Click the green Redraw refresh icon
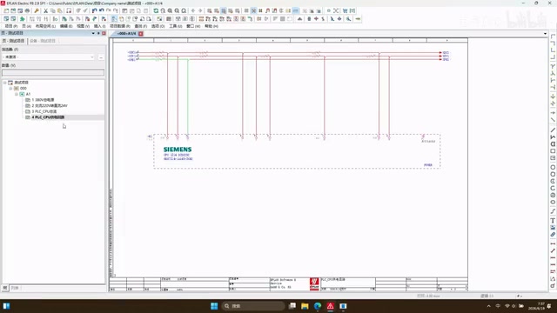The height and width of the screenshot is (313, 557). click(156, 11)
